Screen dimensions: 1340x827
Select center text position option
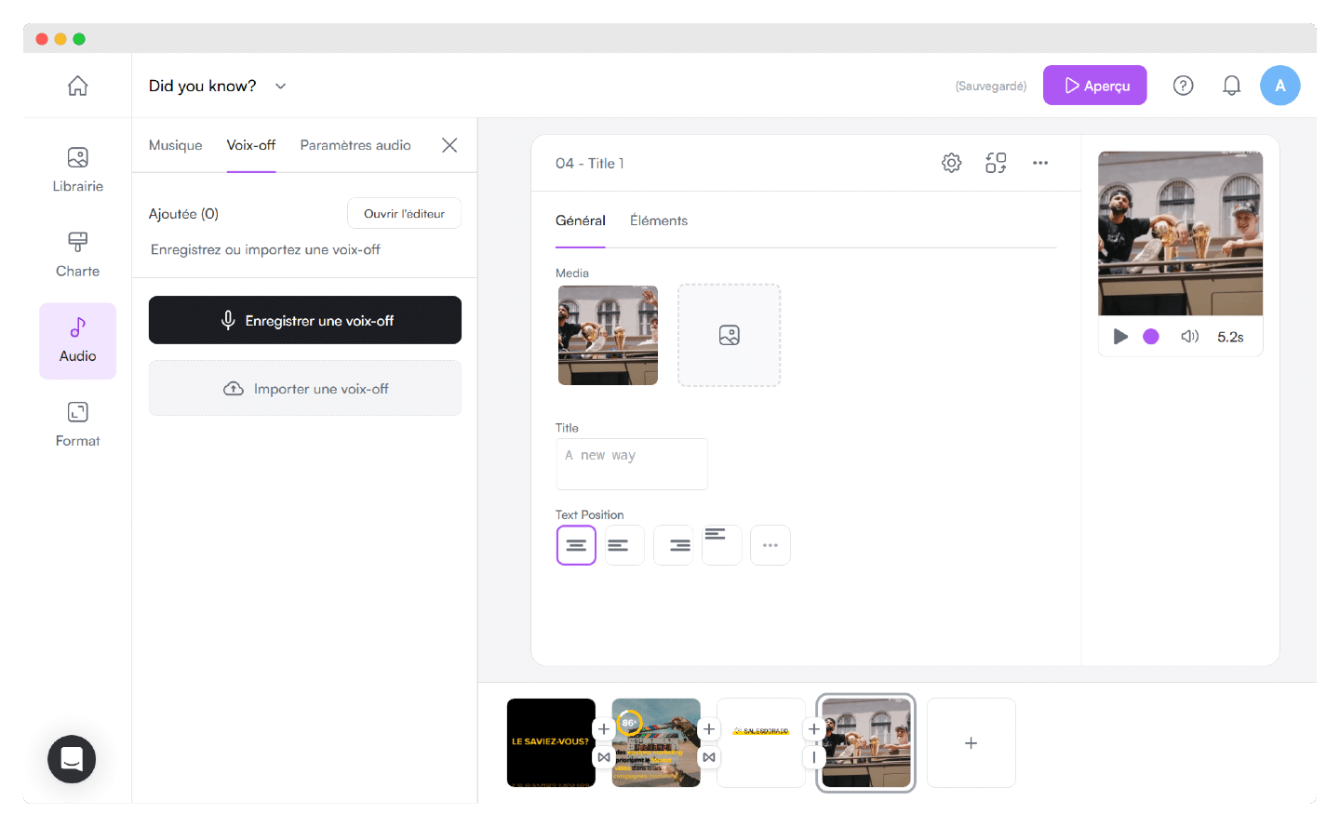[x=576, y=545]
